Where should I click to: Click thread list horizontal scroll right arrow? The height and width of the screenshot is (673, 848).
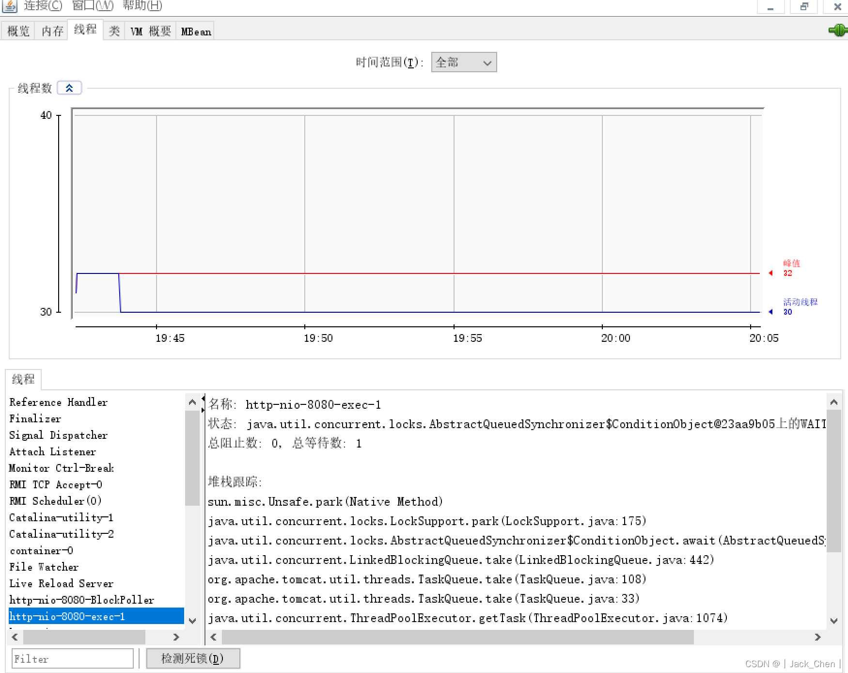click(176, 637)
